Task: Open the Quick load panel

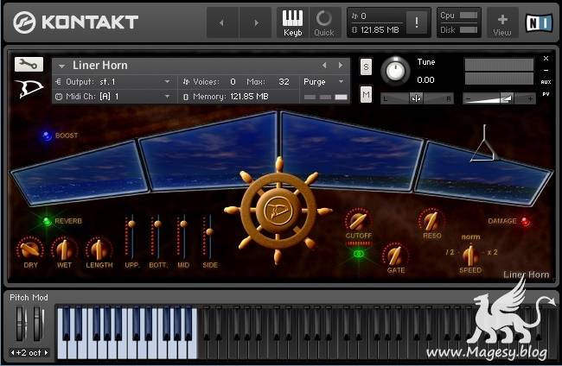Action: (x=324, y=23)
